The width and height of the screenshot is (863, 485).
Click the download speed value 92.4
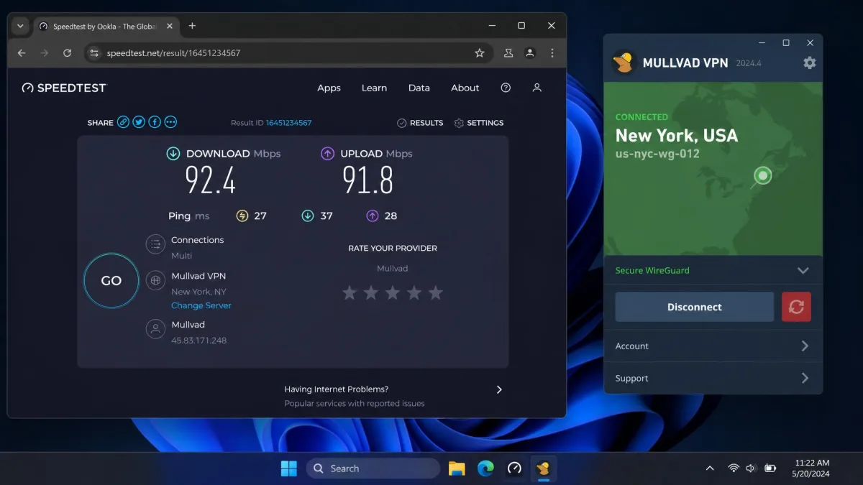point(211,180)
